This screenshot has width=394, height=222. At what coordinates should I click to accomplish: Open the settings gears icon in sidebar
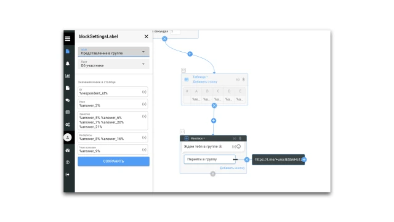tap(68, 125)
